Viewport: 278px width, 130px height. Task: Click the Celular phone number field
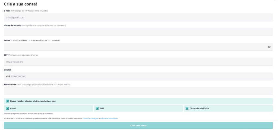pyautogui.click(x=138, y=77)
